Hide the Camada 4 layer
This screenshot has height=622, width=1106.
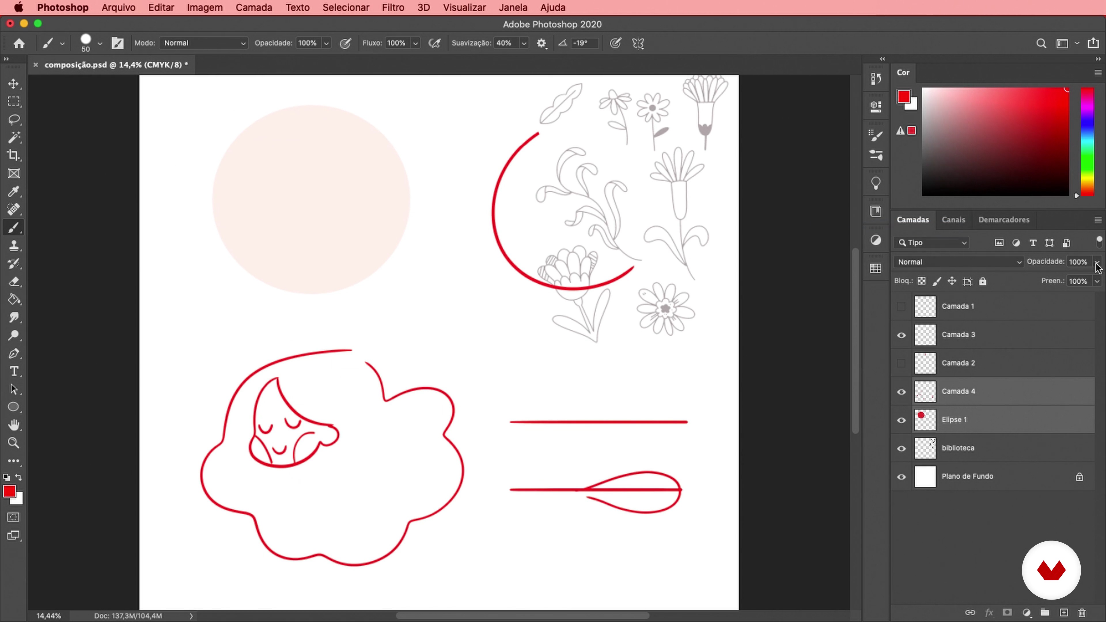901,392
